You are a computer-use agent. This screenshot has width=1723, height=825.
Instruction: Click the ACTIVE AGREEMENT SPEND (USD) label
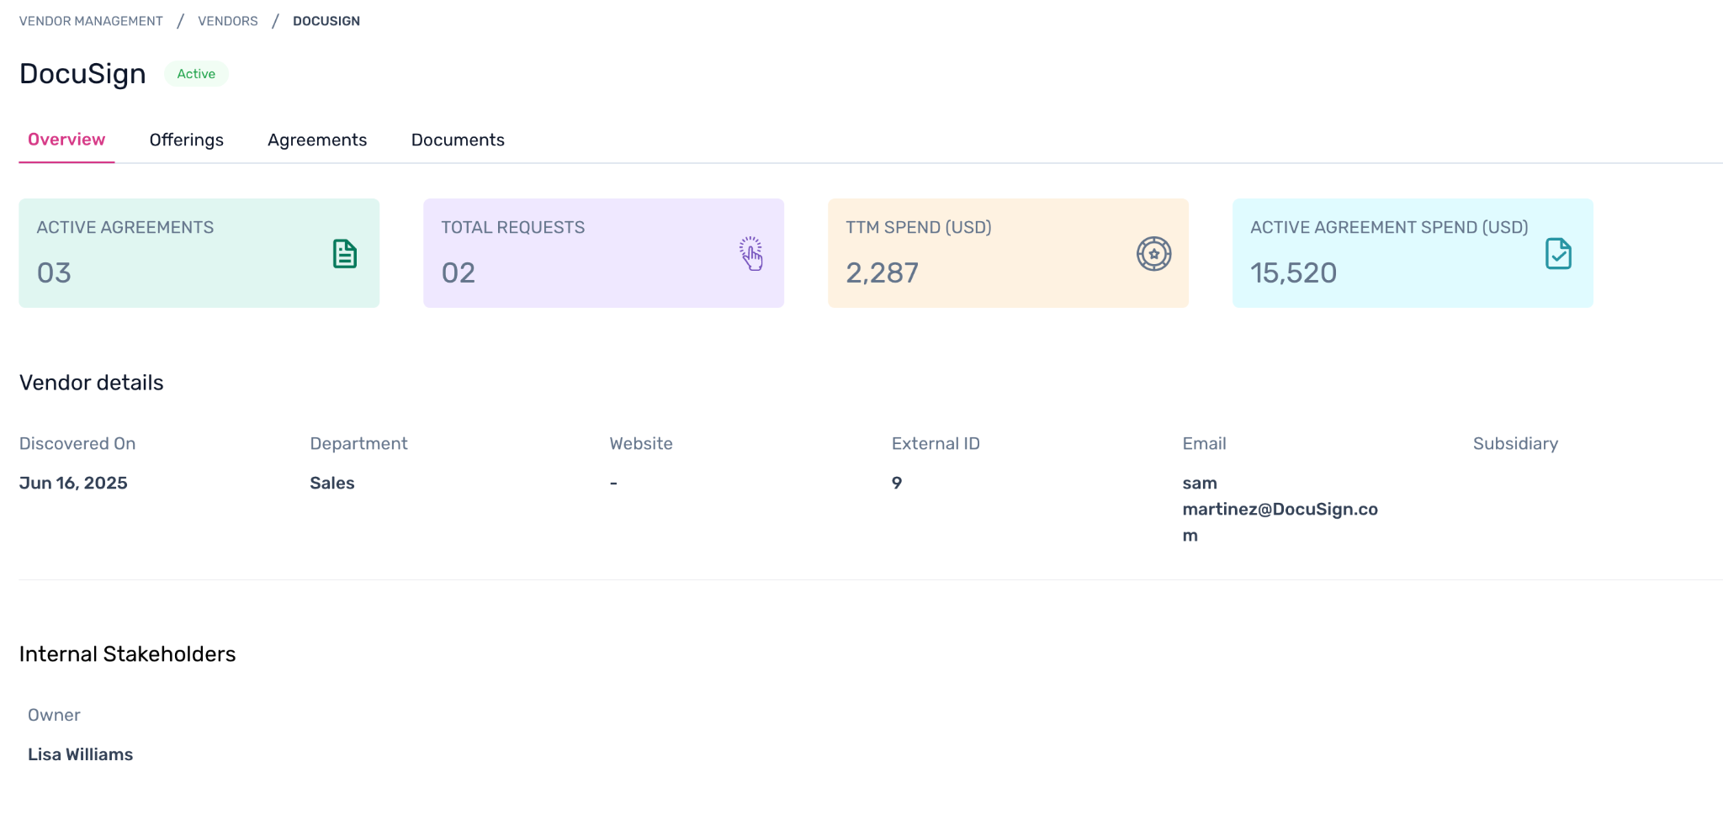pos(1389,227)
